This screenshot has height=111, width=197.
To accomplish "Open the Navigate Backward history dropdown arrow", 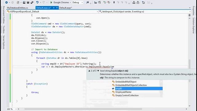I will click(9, 2).
